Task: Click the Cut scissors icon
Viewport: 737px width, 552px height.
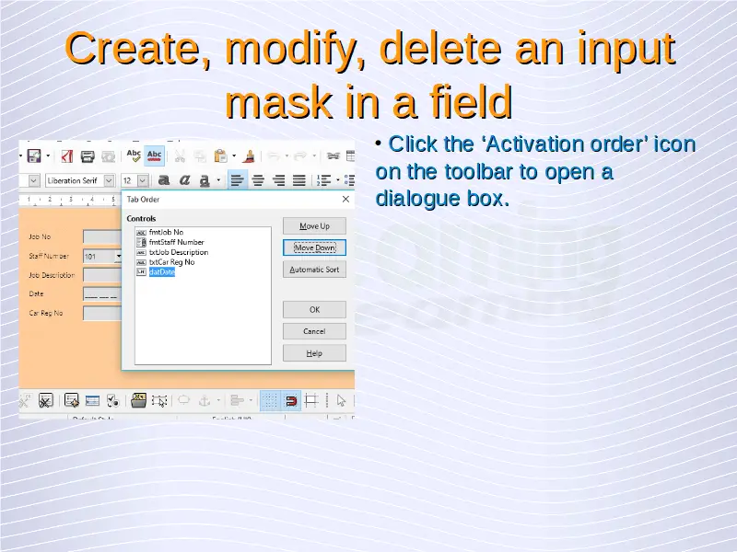Action: point(180,155)
